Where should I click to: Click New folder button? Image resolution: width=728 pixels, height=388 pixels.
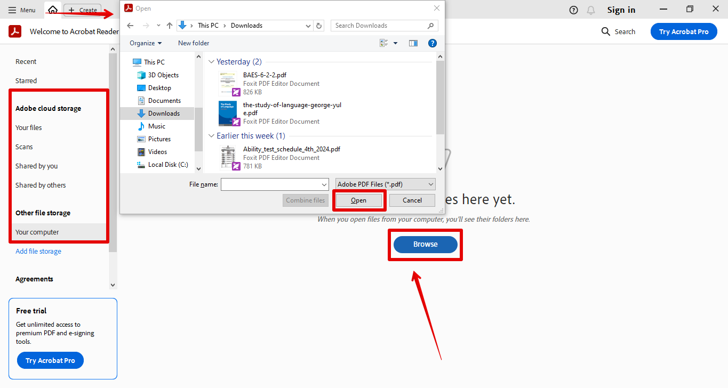(194, 43)
